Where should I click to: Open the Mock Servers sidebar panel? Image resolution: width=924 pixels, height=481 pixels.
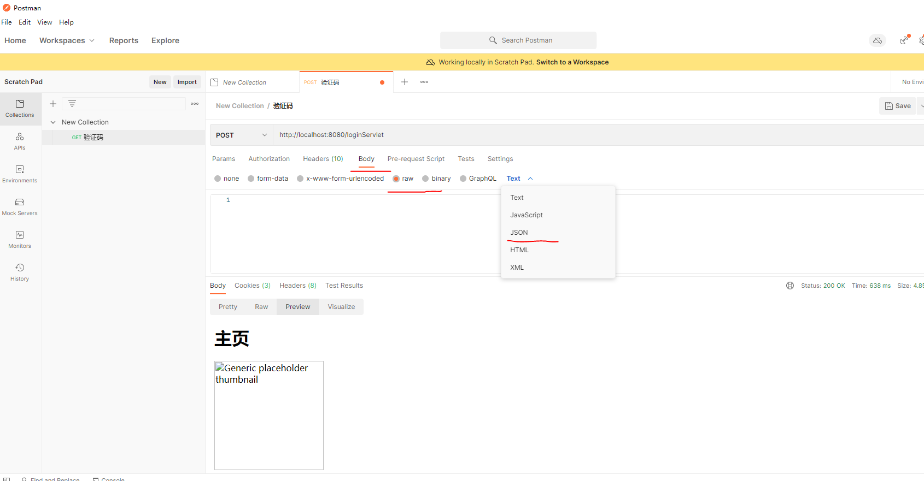20,207
